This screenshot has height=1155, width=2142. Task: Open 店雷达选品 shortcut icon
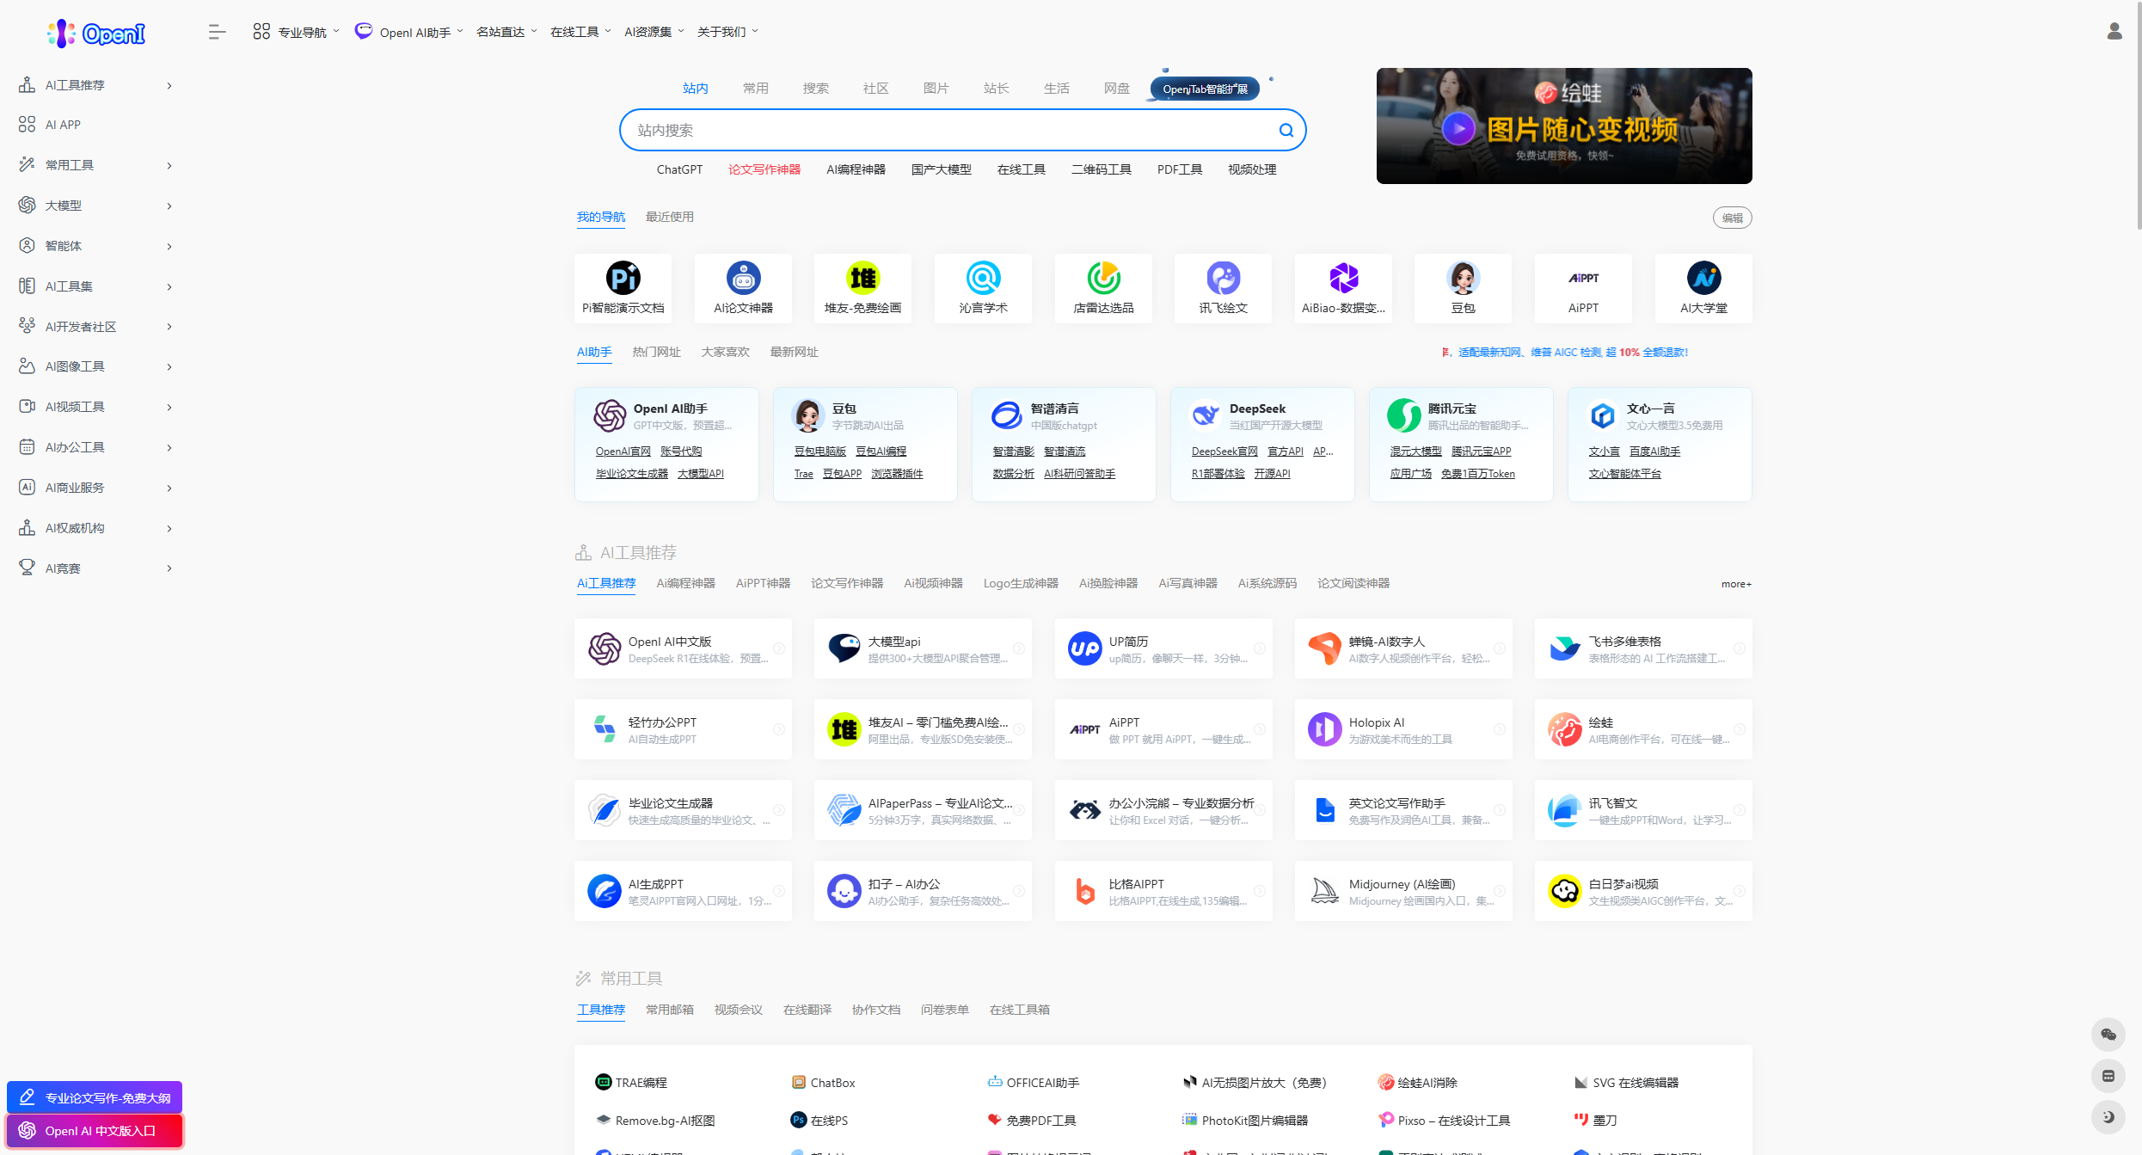1103,278
